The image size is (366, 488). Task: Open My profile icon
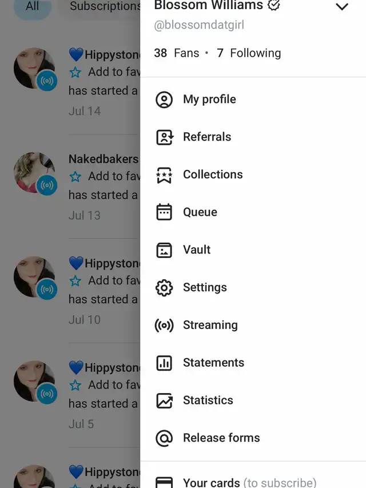tap(164, 100)
